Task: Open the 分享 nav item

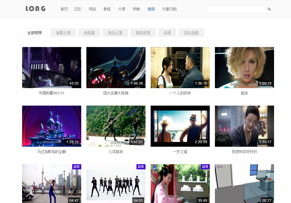Action: 122,9
